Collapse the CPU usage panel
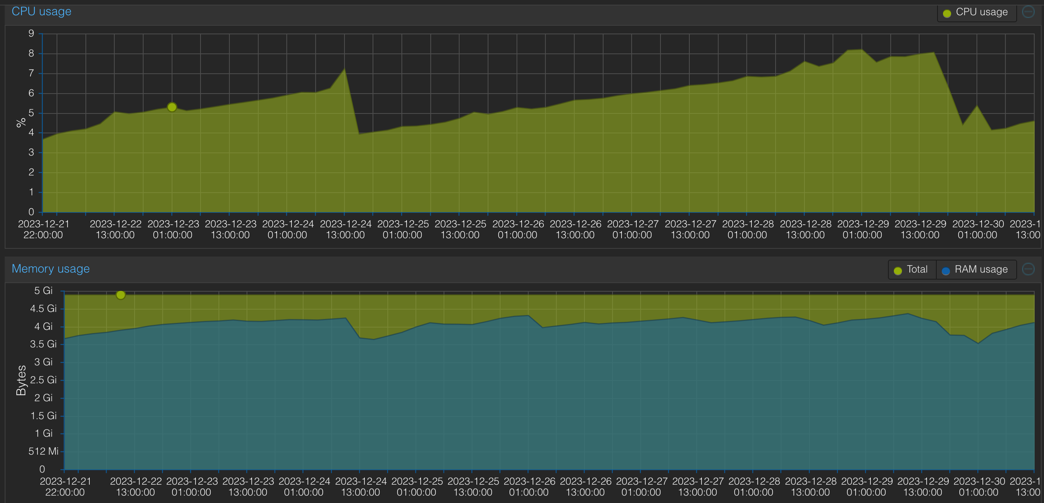 coord(1028,12)
